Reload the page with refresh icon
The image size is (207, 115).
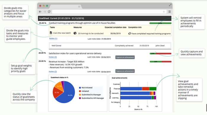point(49,12)
